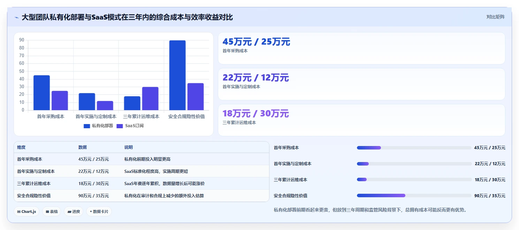Select table cell 安全合规隐性价值
The height and width of the screenshot is (230, 519).
coord(34,196)
